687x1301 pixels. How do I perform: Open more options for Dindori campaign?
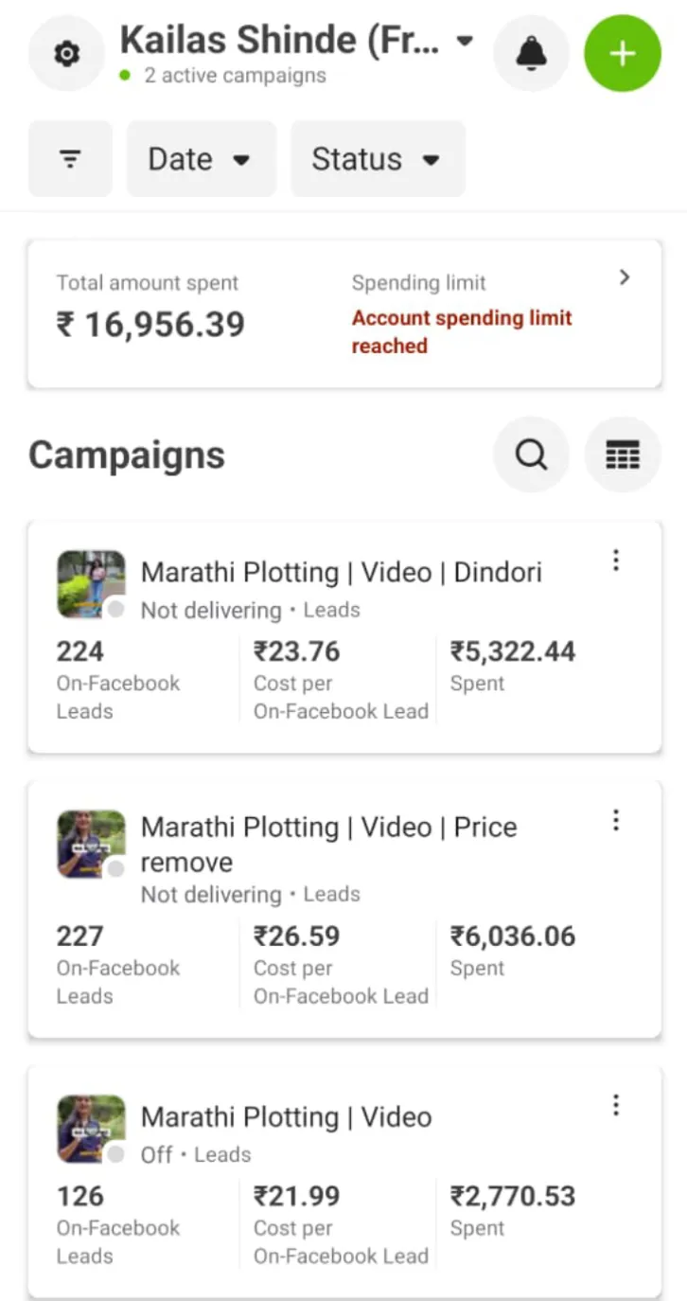pyautogui.click(x=616, y=561)
